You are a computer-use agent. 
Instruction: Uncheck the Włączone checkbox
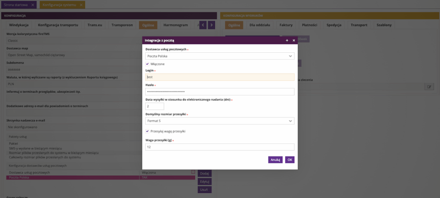[x=147, y=64]
